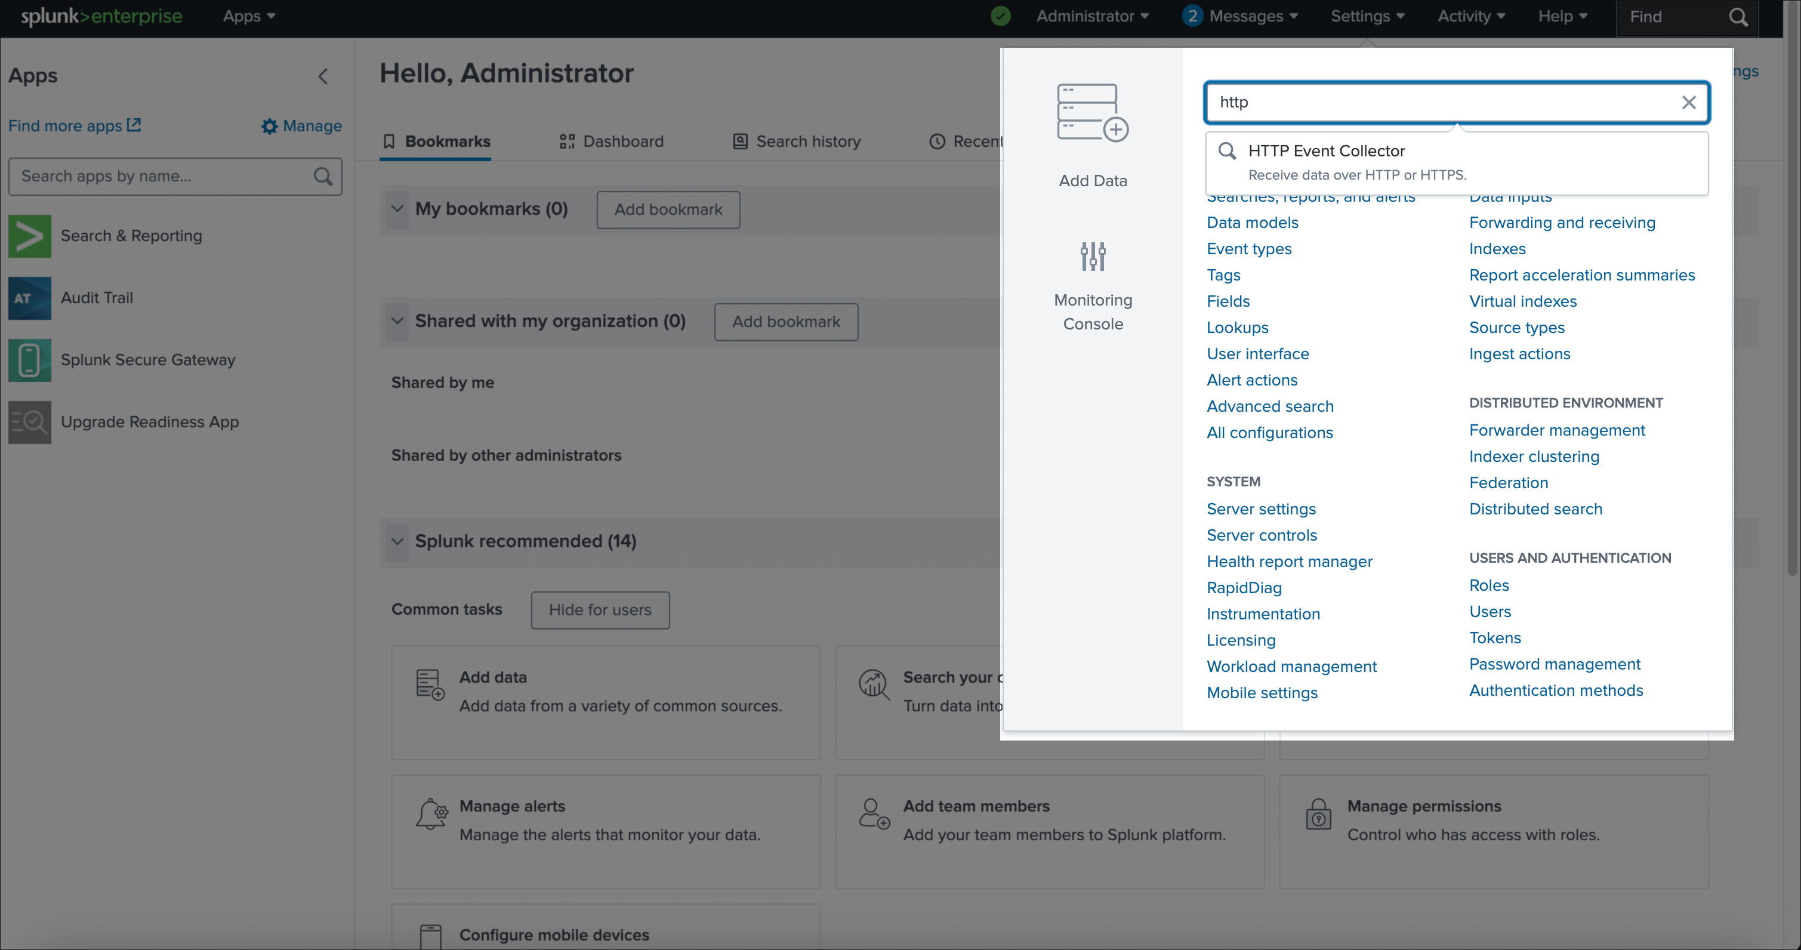Screen dimensions: 1801x950
Task: Open the Administrator dropdown menu
Action: [x=1092, y=16]
